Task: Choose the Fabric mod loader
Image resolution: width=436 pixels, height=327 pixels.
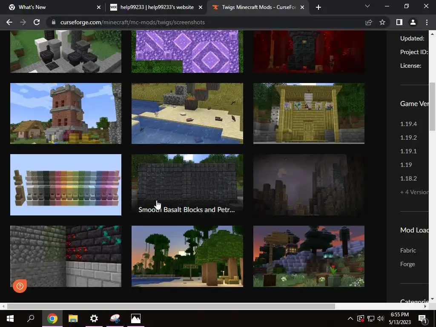Action: 408,250
